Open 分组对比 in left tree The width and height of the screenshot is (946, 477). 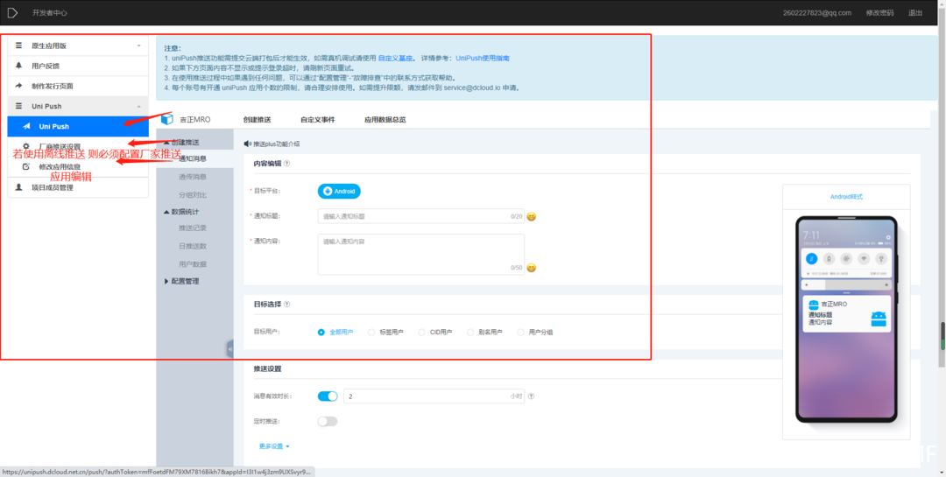click(194, 195)
